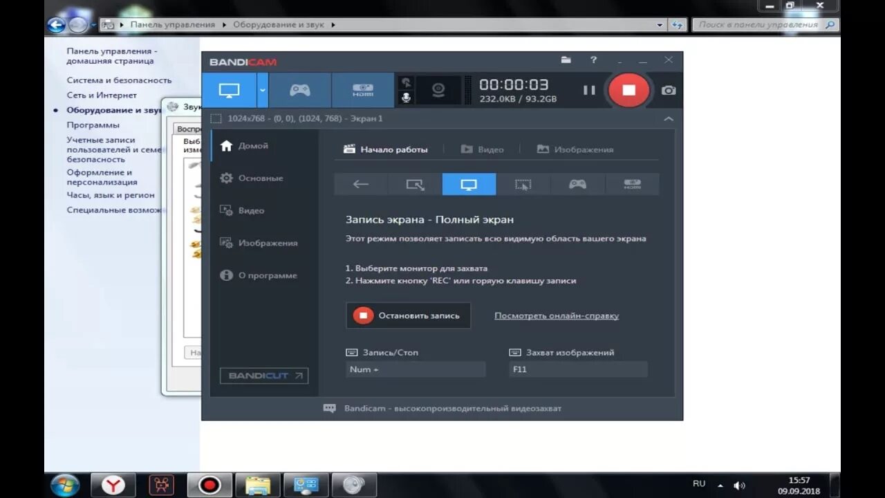The width and height of the screenshot is (885, 498).
Task: Toggle webcam overlay icon
Action: click(438, 90)
